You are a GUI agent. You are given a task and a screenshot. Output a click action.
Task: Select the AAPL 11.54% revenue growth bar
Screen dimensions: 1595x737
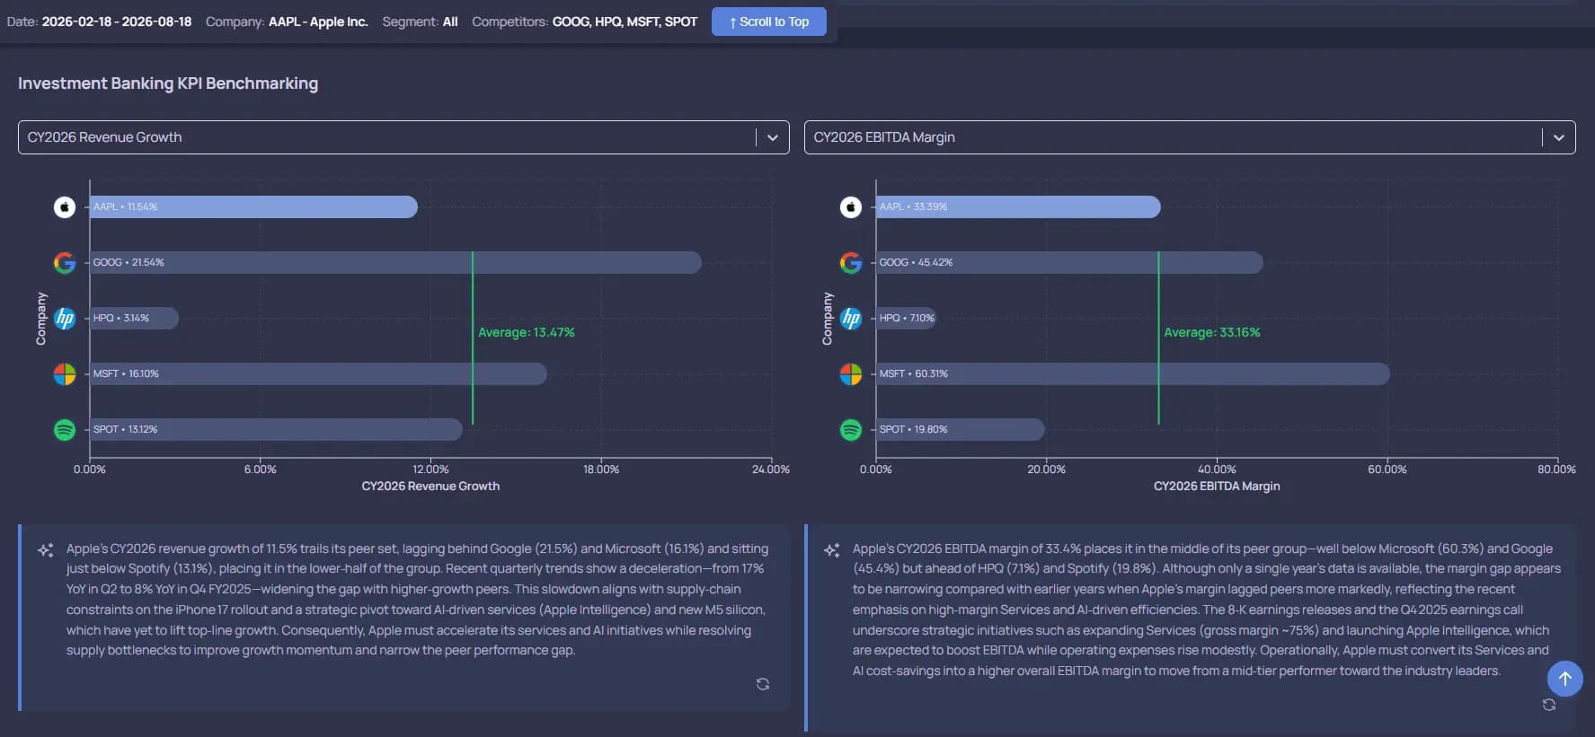[253, 207]
